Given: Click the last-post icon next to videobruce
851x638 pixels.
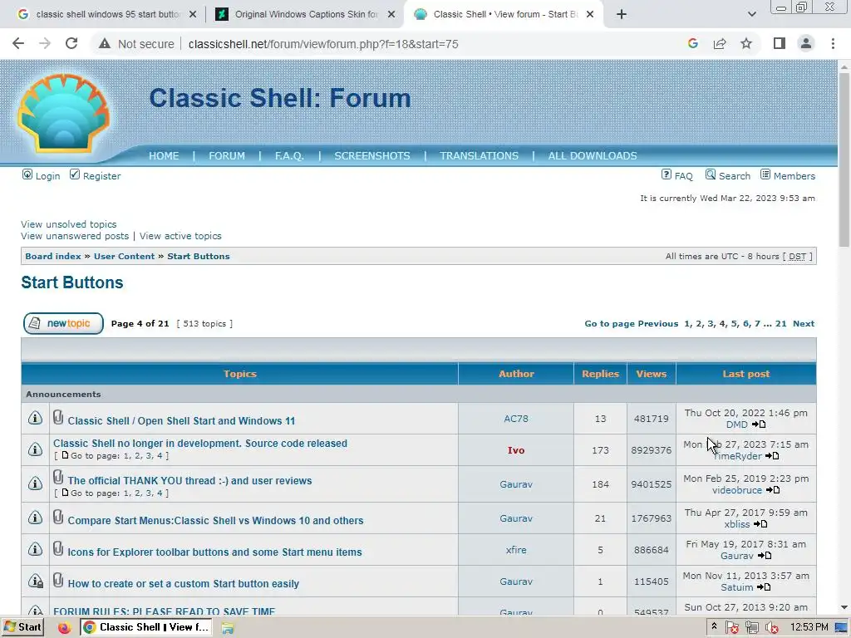Looking at the screenshot, I should [x=773, y=490].
